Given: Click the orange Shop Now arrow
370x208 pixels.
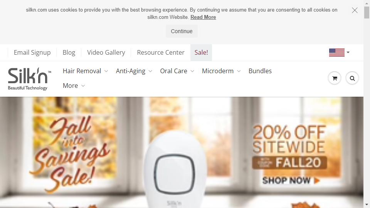Looking at the screenshot, I should tap(317, 181).
